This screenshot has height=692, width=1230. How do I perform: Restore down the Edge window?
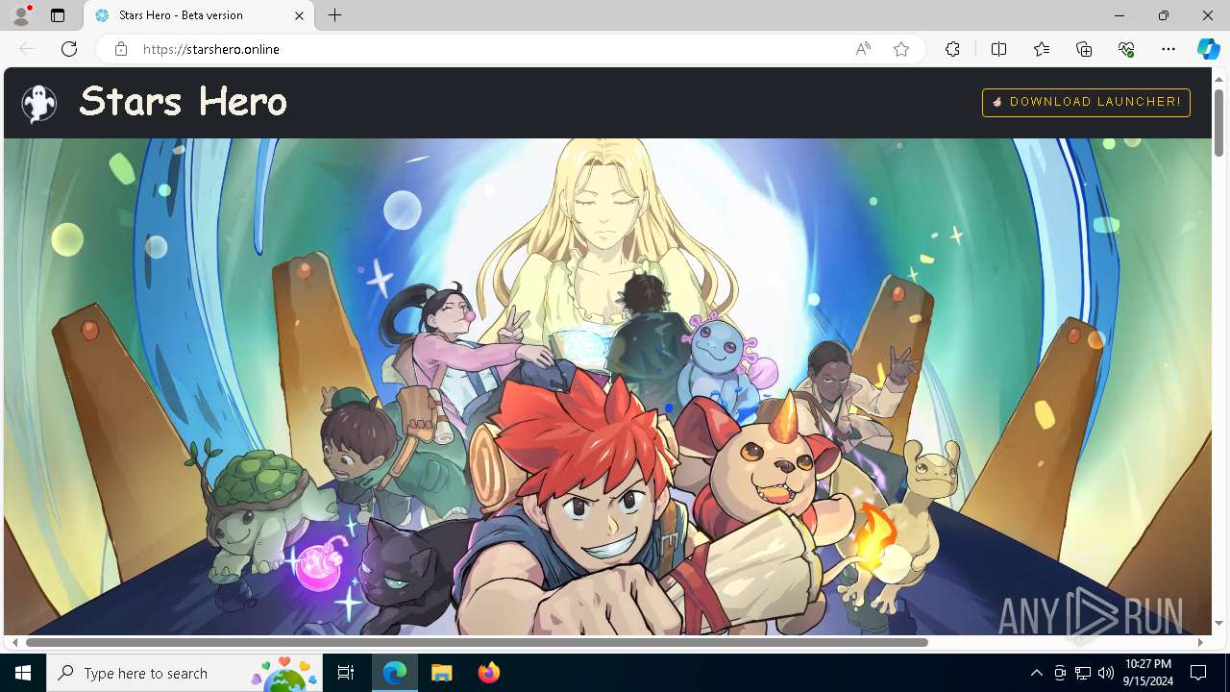tap(1164, 15)
